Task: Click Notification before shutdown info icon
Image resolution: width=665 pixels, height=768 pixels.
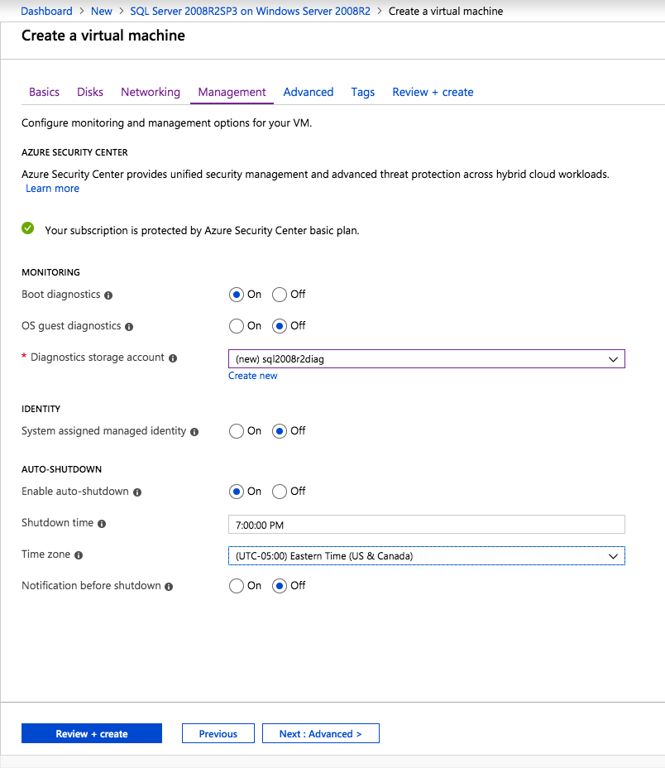Action: [169, 586]
